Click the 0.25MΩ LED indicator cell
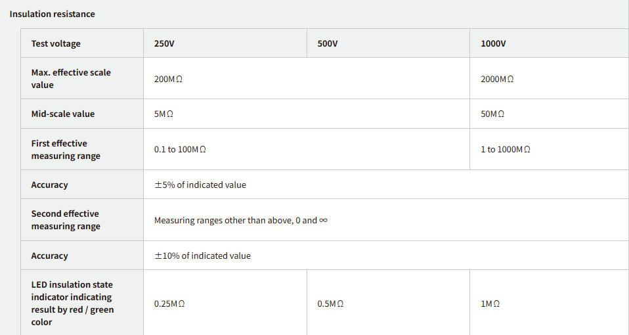Screen dimensions: 629x335 tap(169, 304)
